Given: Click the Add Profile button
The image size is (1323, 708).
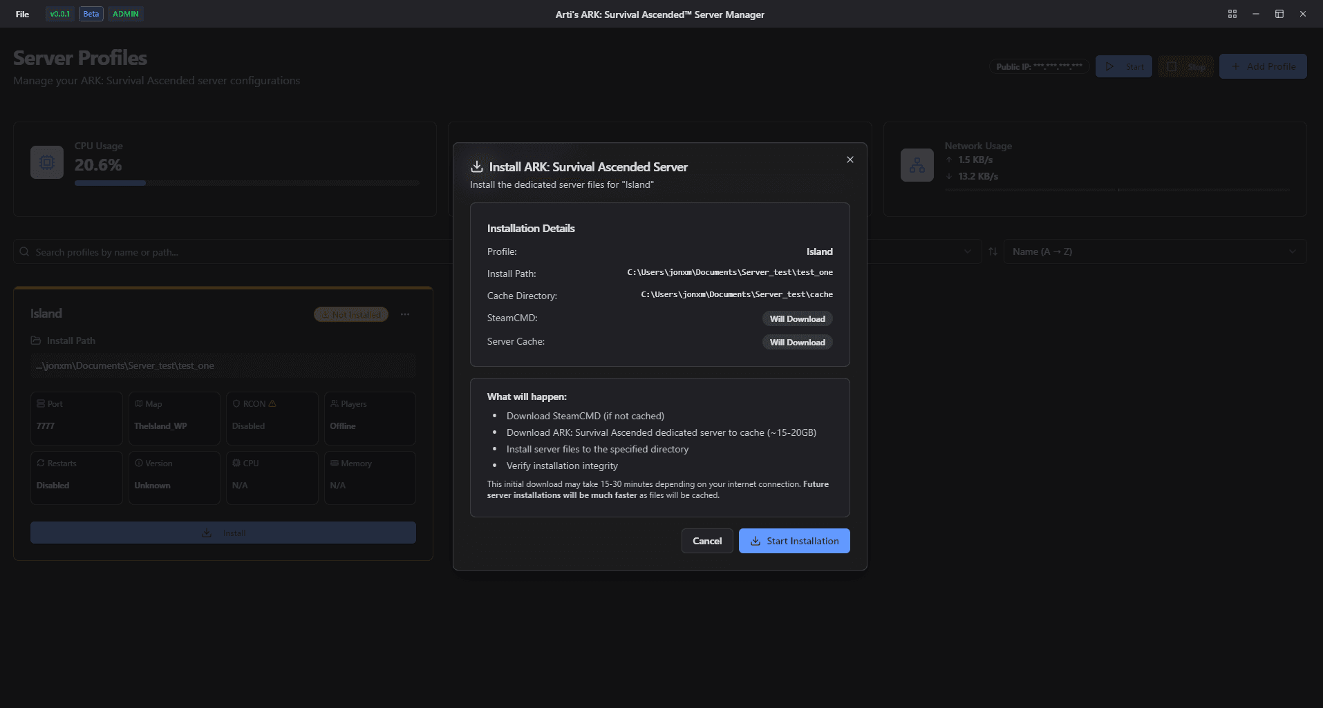Looking at the screenshot, I should tap(1262, 66).
